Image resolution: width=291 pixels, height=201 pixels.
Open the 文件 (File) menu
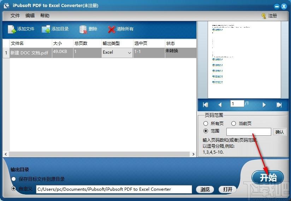(x=15, y=16)
